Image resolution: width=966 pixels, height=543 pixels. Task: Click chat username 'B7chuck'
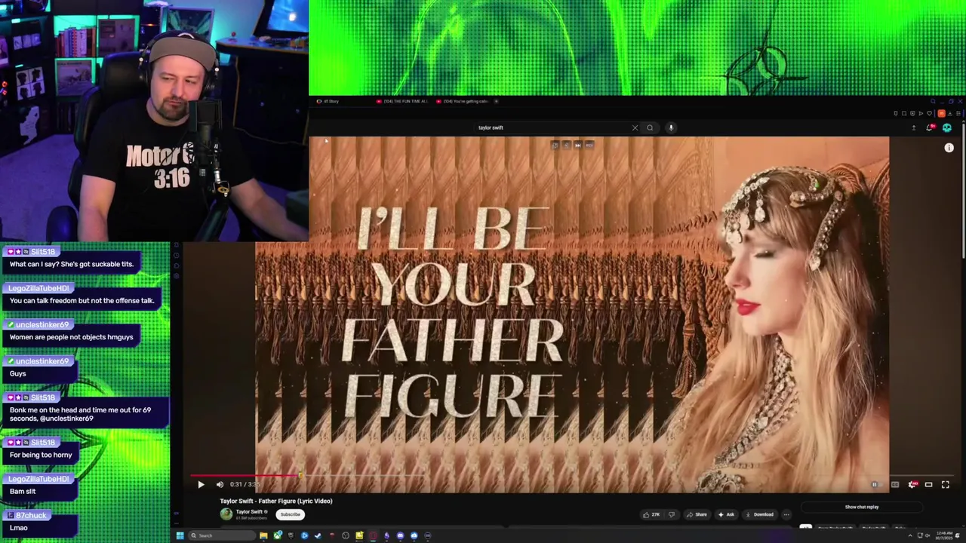coord(31,515)
